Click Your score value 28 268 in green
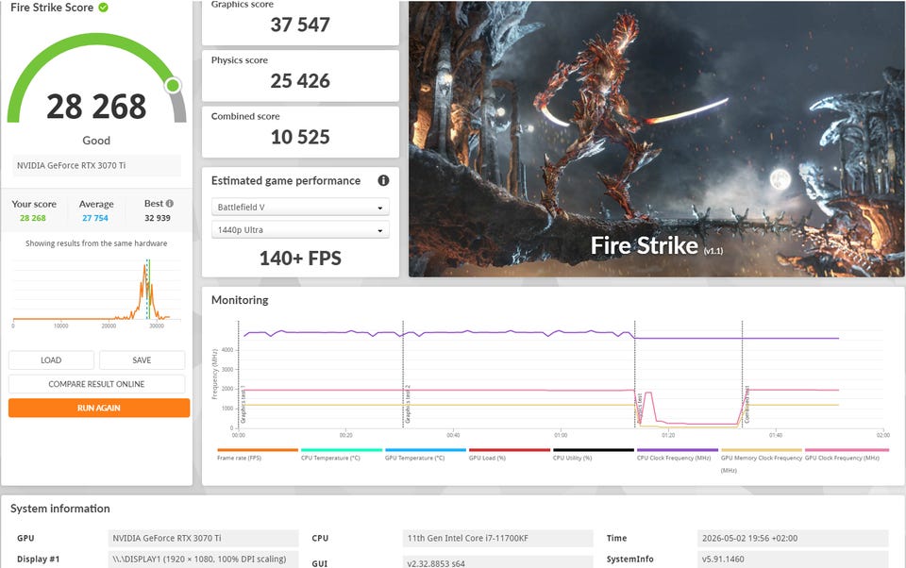 [x=33, y=218]
